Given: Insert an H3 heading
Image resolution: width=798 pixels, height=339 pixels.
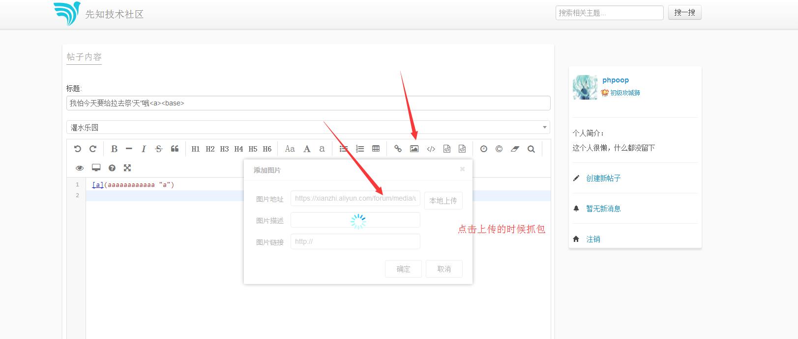Looking at the screenshot, I should pos(224,149).
